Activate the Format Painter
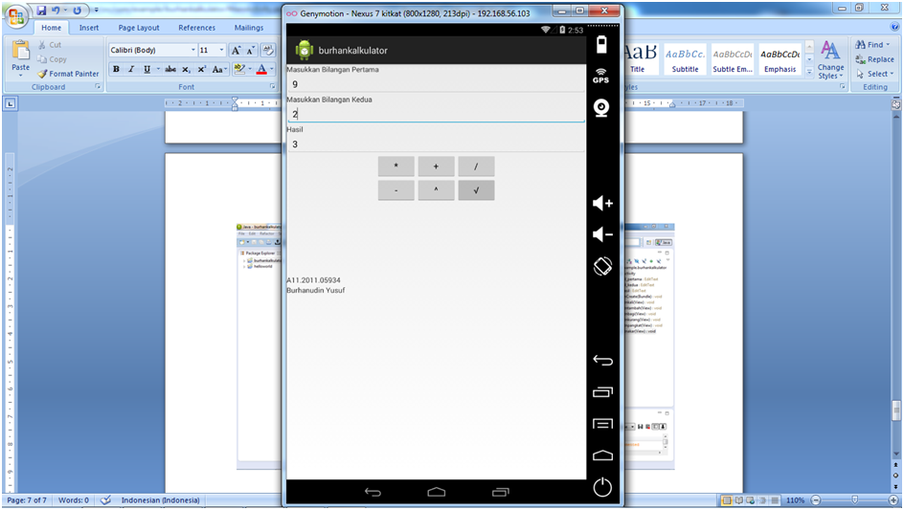Screen dimensions: 904x510 click(69, 74)
